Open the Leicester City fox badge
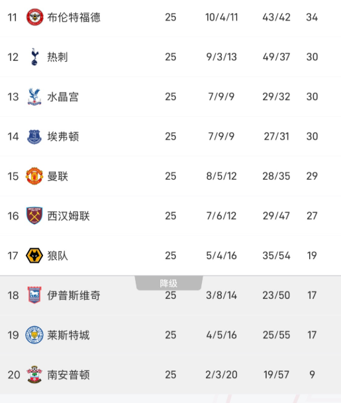This screenshot has width=341, height=403. 34,335
